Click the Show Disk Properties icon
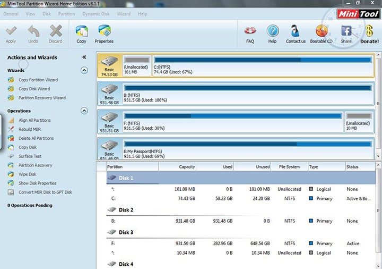The image size is (382, 269). point(11,183)
